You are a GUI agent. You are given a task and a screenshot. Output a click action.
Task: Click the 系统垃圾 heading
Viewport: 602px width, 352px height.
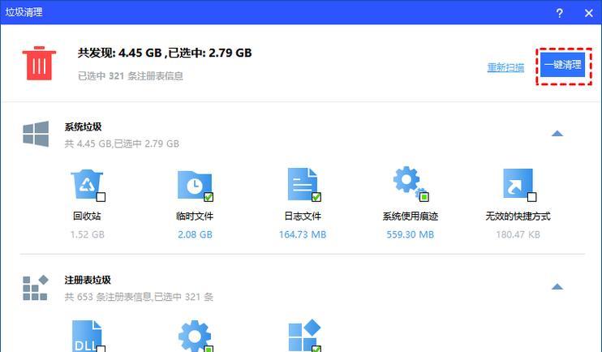83,127
